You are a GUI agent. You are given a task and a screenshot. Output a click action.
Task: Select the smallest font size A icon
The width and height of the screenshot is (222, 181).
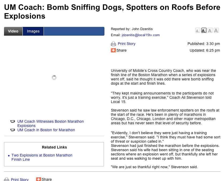[197, 31]
